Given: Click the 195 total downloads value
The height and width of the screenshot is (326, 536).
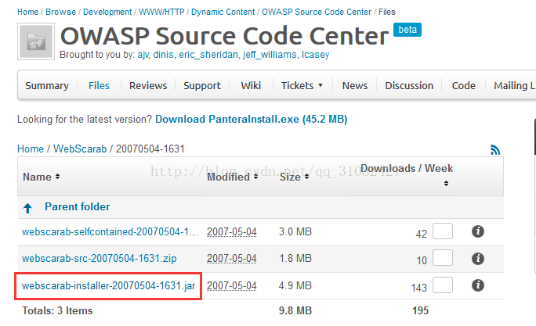Looking at the screenshot, I should coord(420,310).
